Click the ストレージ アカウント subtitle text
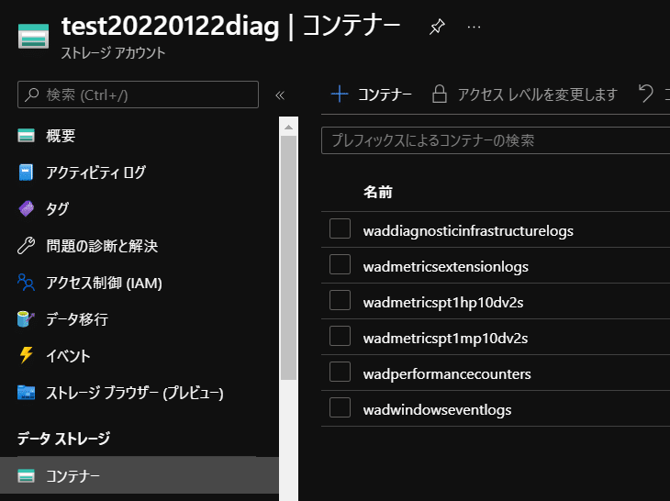 coord(113,53)
